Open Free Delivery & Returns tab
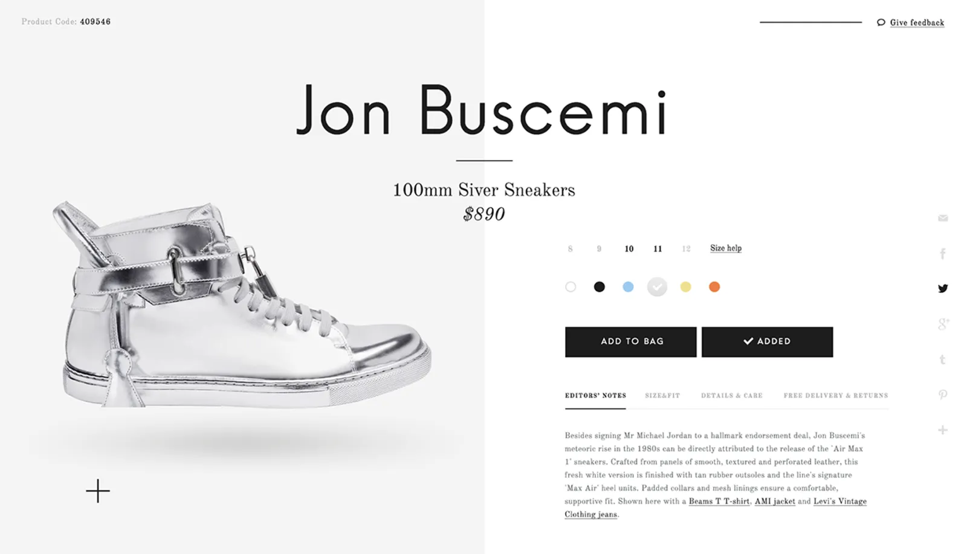The width and height of the screenshot is (967, 554). click(836, 396)
